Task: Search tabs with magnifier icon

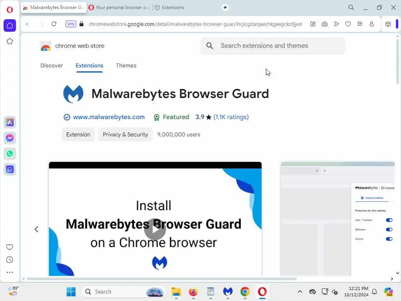Action: [x=351, y=7]
